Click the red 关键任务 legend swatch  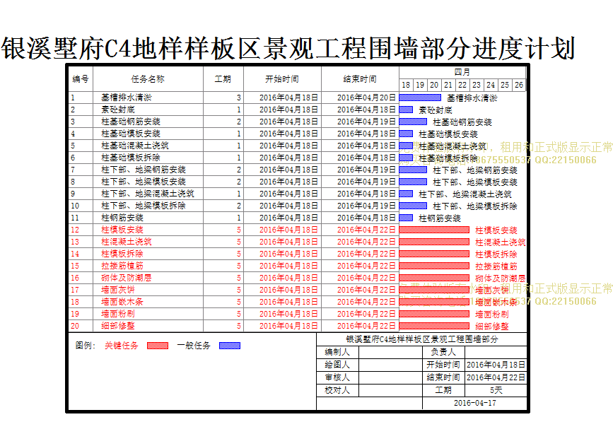[x=158, y=346]
